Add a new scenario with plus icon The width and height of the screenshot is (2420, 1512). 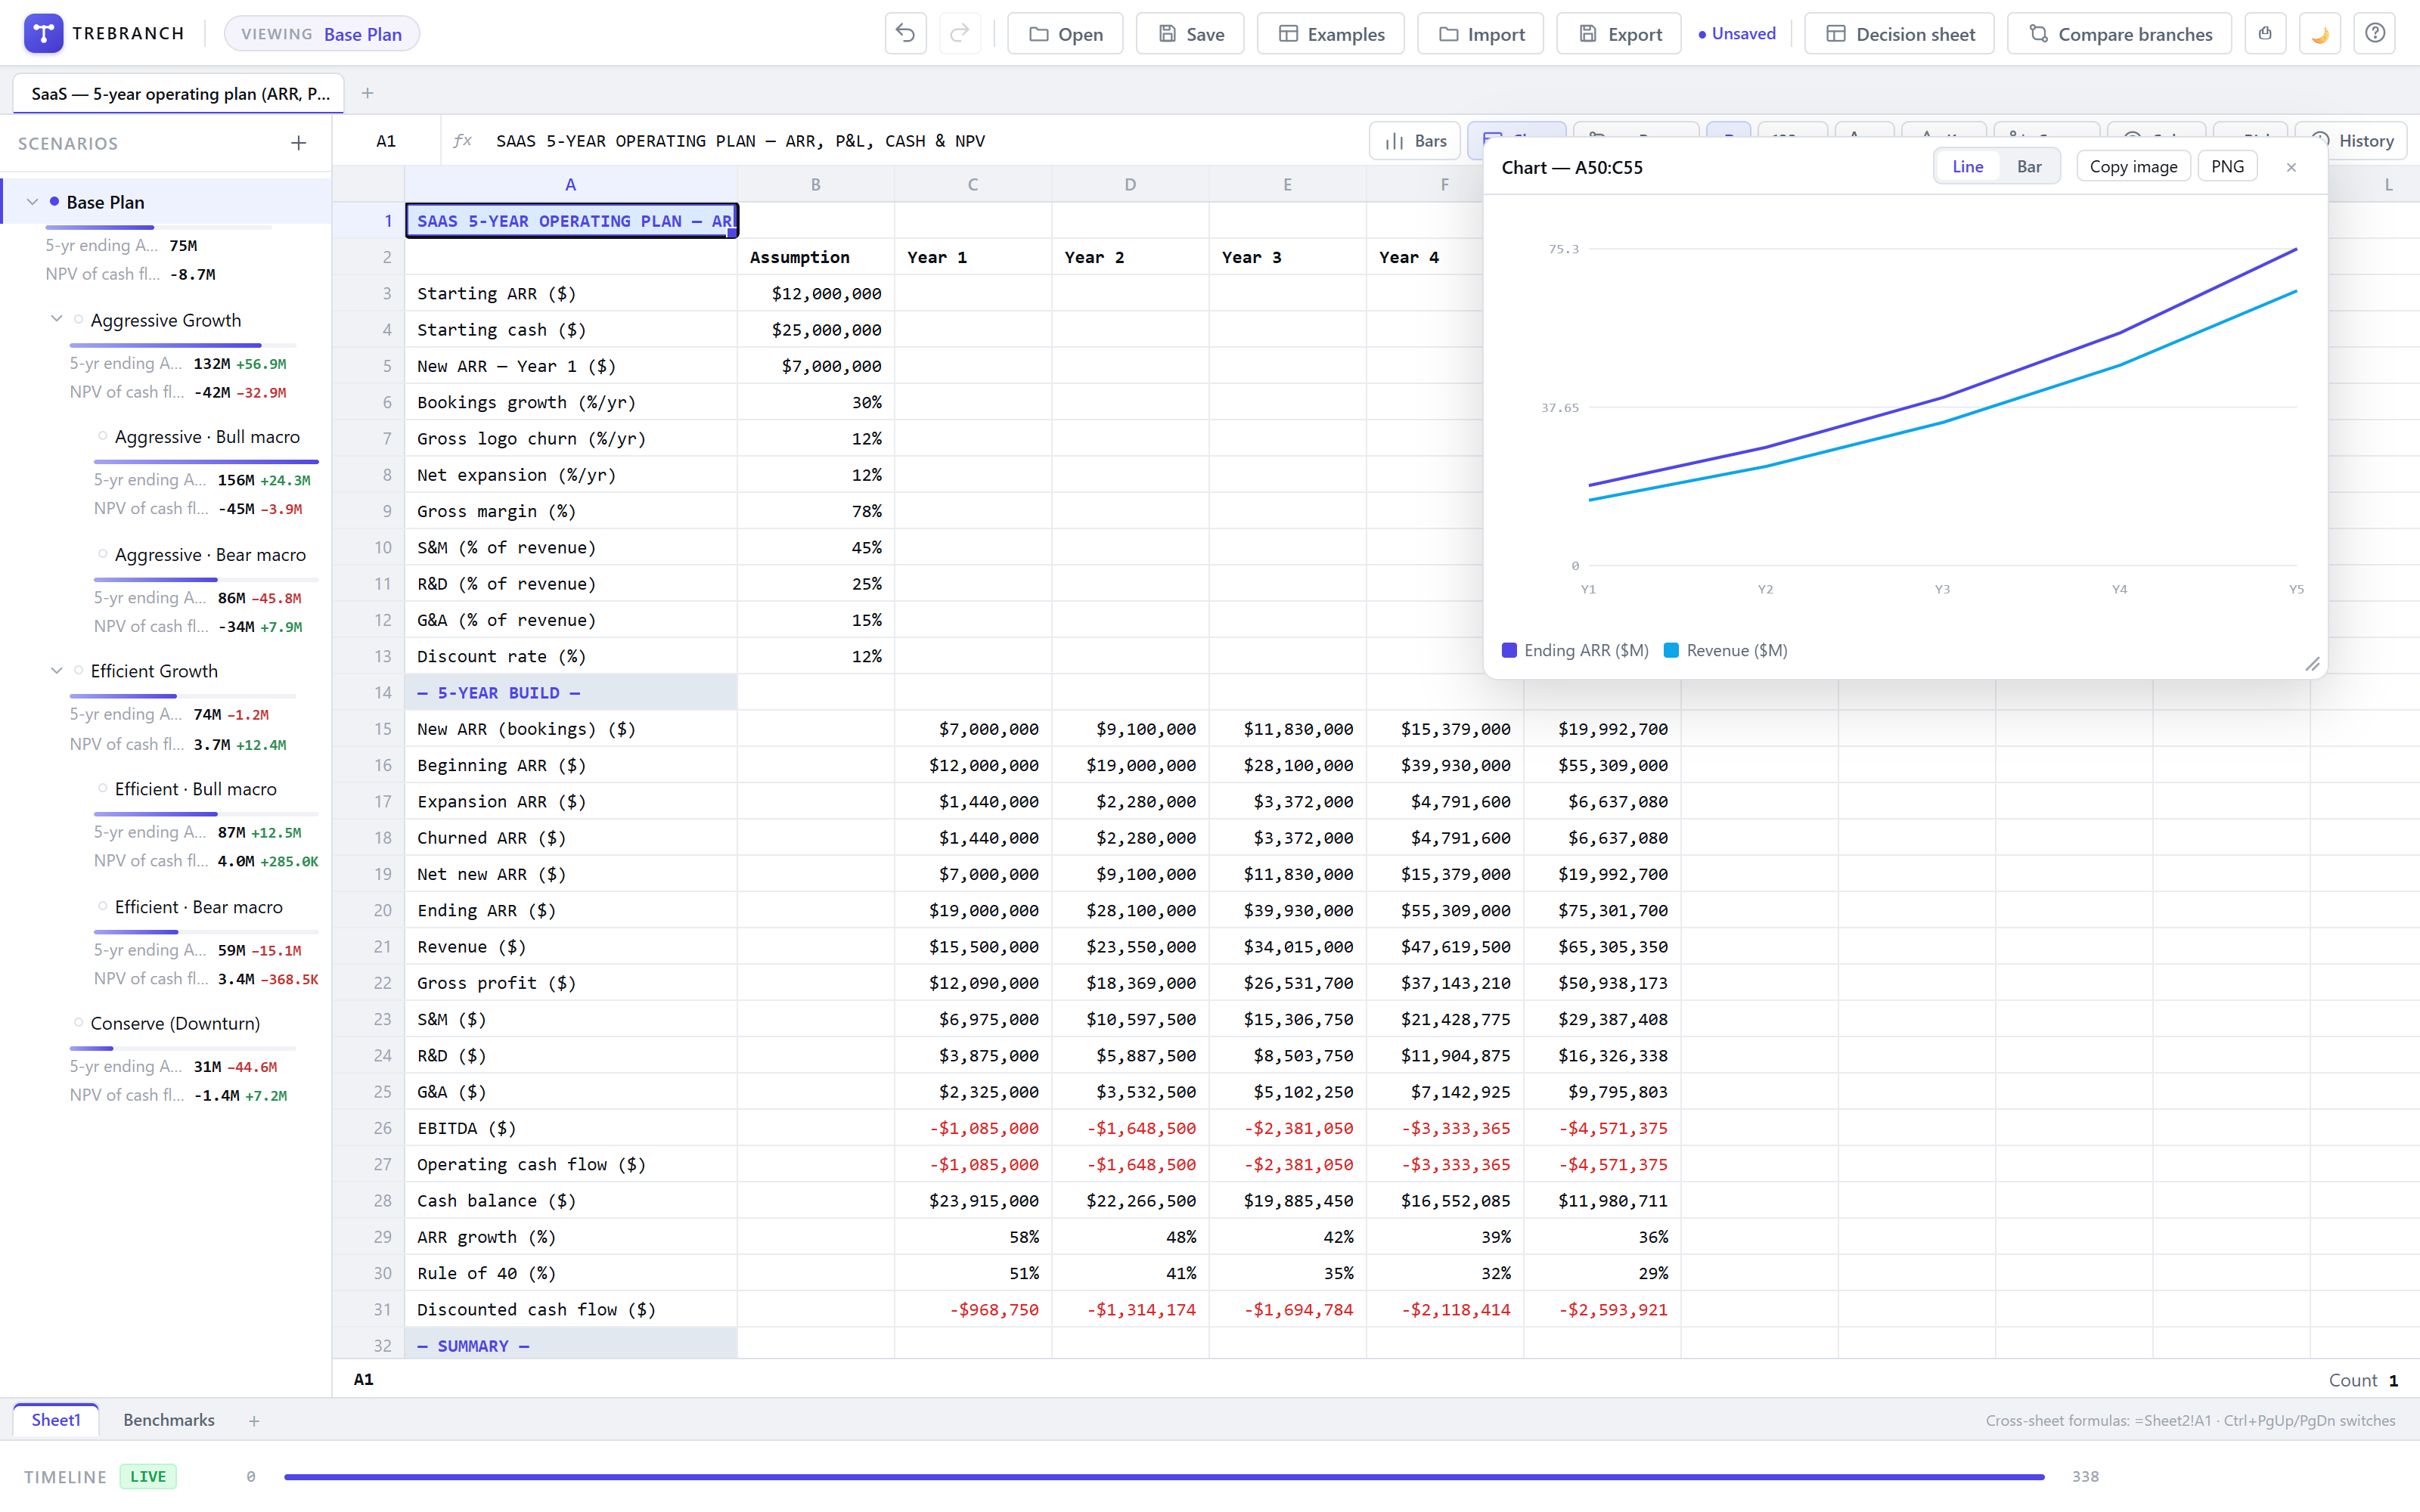[298, 143]
